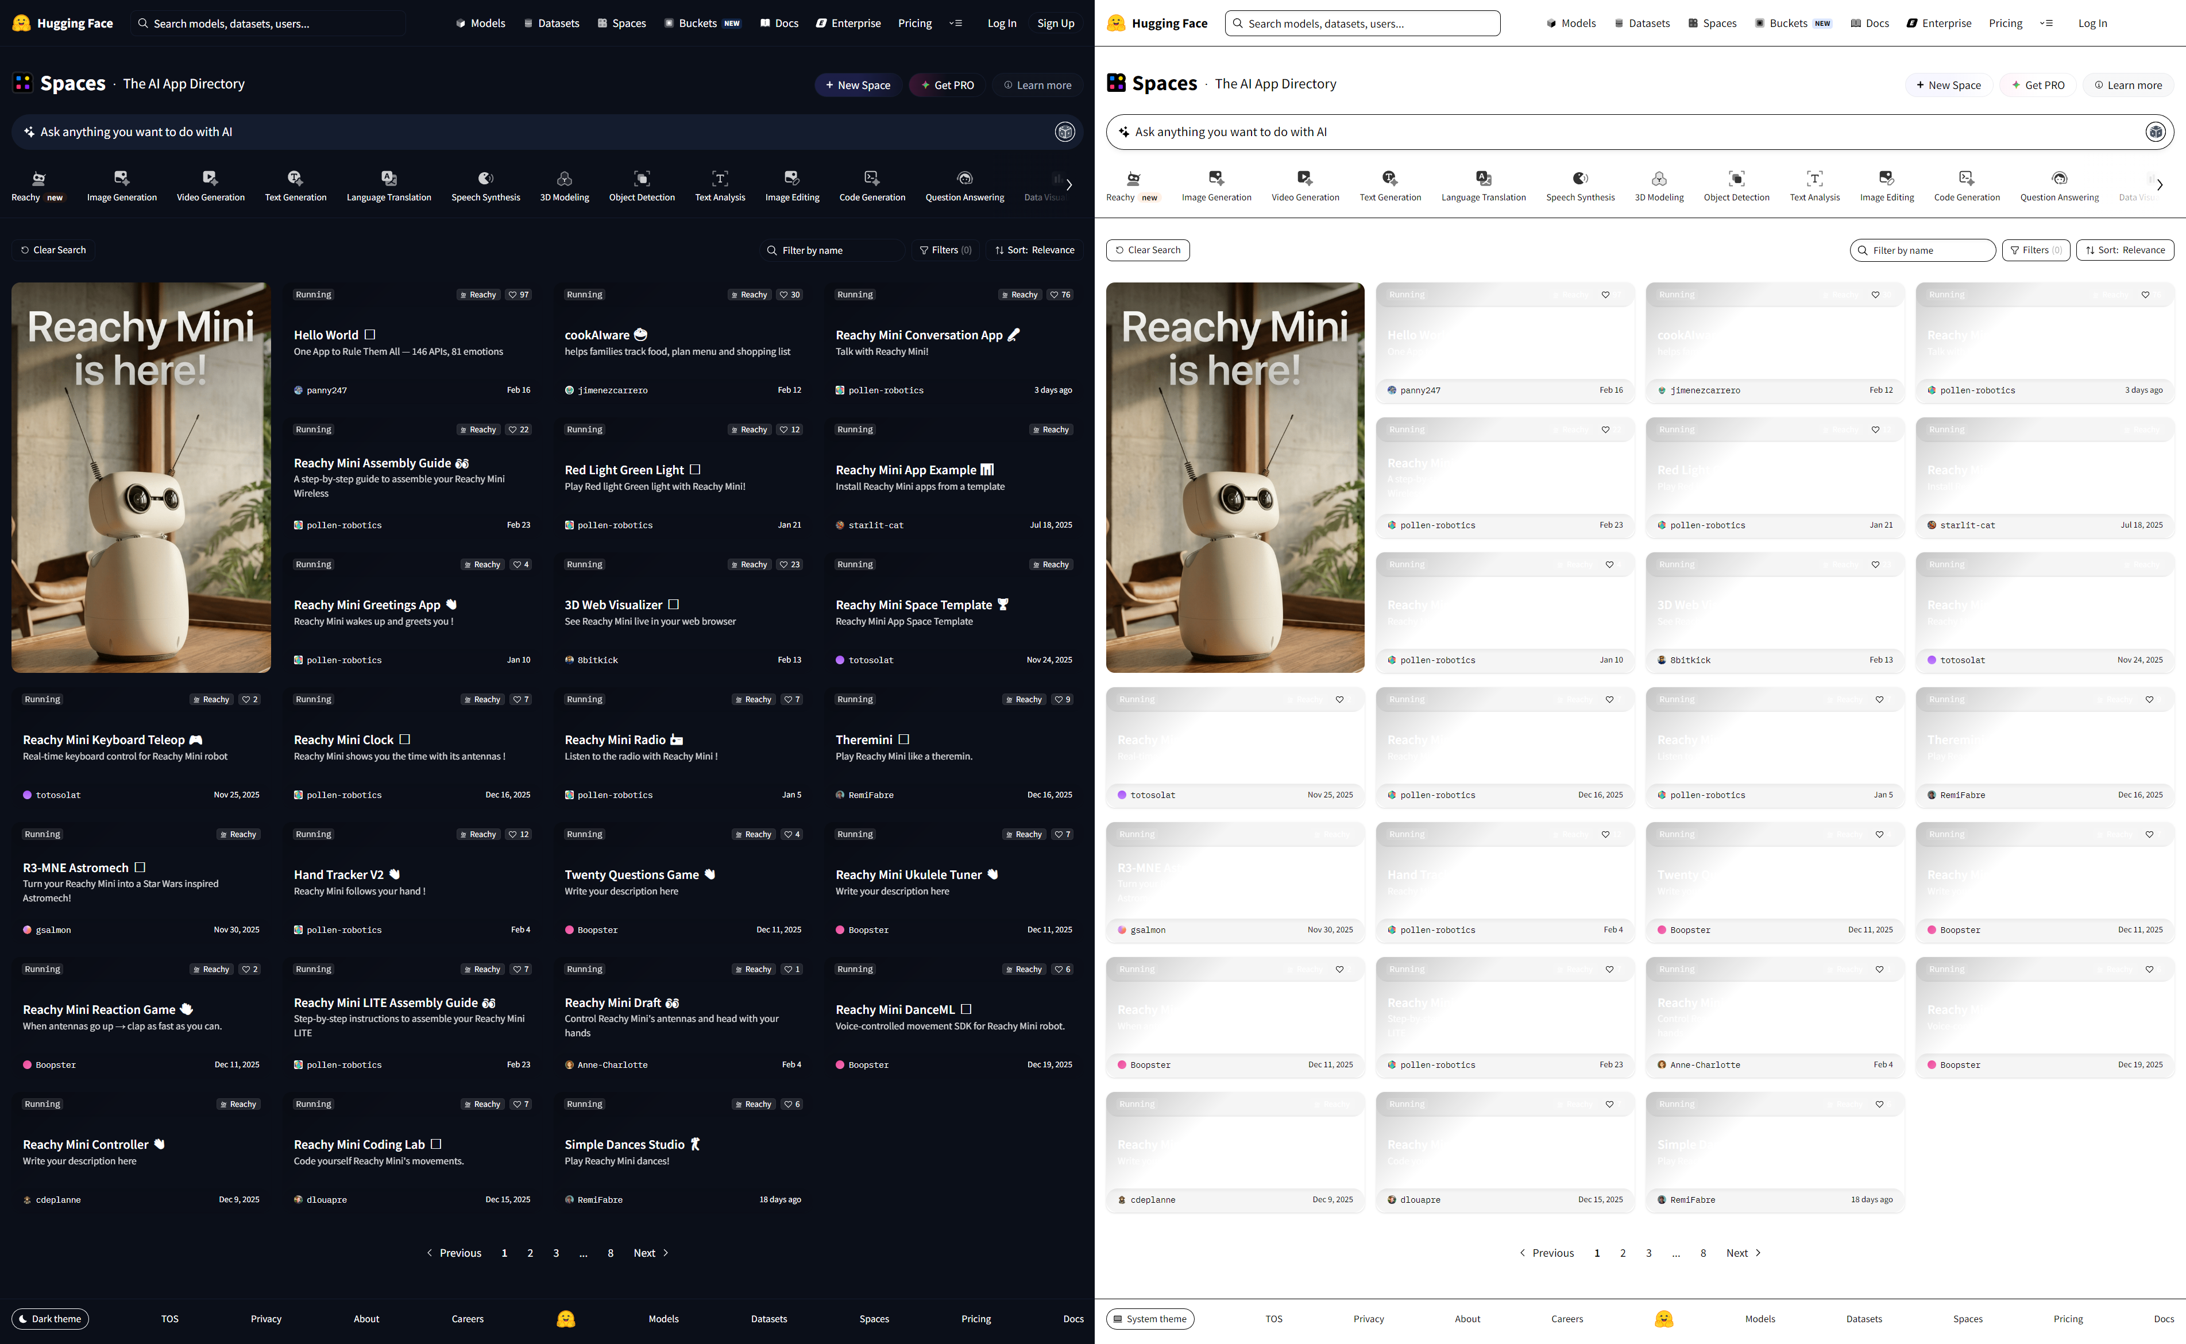The image size is (2186, 1344).
Task: Click Code Generation icon in dark page
Action: click(x=872, y=179)
